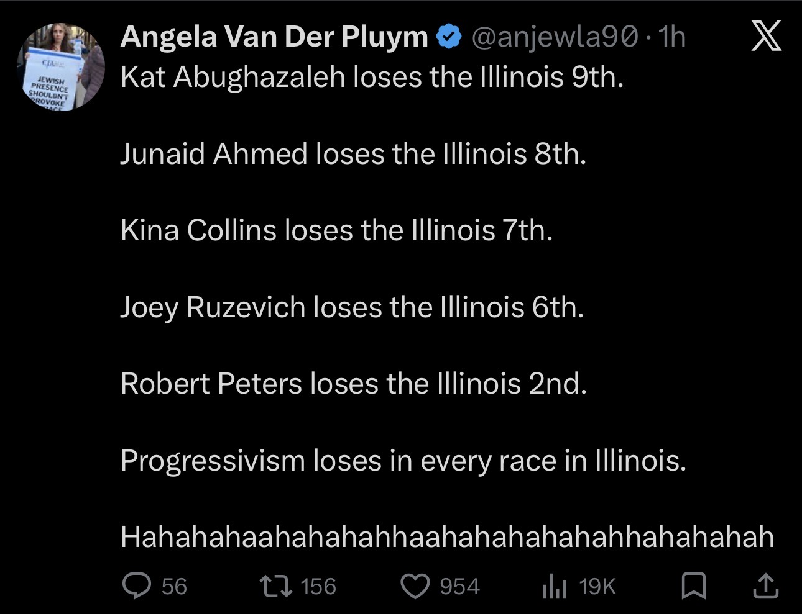Open the view analytics bar chart icon
802x614 pixels.
pyautogui.click(x=554, y=586)
